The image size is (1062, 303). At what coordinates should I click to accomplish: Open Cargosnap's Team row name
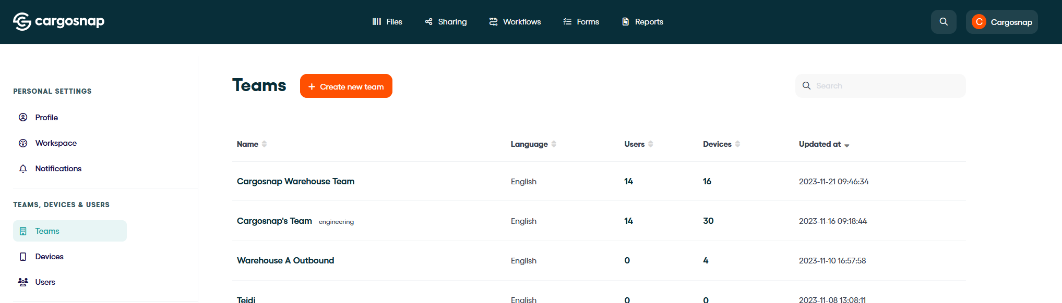pyautogui.click(x=275, y=221)
